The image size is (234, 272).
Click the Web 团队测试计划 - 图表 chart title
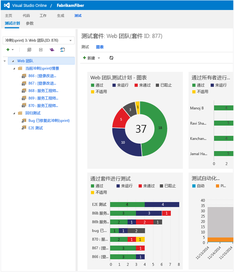click(119, 77)
